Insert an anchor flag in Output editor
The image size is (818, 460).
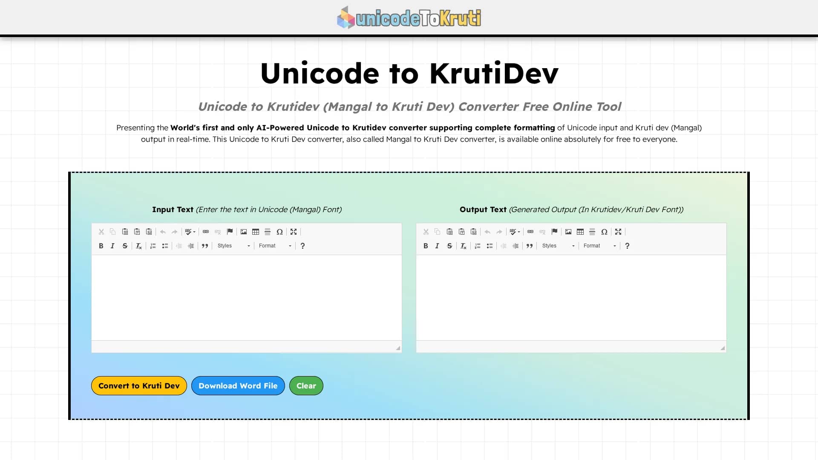coord(554,232)
